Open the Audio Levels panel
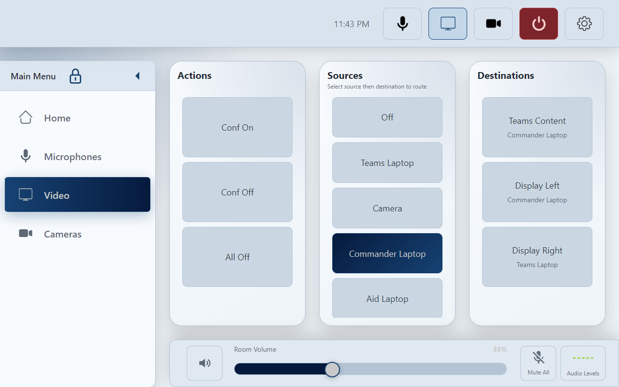The height and width of the screenshot is (387, 619). [583, 363]
